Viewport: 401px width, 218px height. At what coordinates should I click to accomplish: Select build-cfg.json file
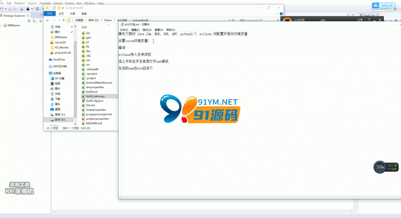(95, 100)
